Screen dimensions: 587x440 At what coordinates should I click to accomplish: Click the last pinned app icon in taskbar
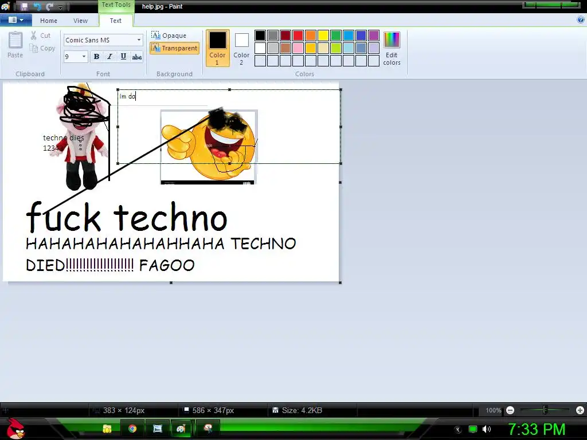coord(208,429)
